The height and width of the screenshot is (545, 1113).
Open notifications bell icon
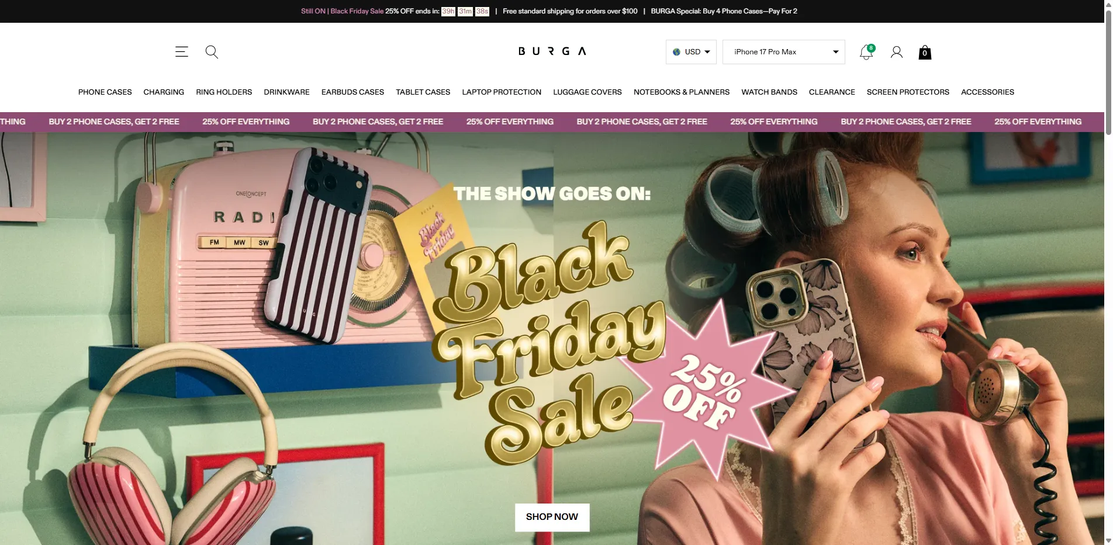[x=866, y=52]
